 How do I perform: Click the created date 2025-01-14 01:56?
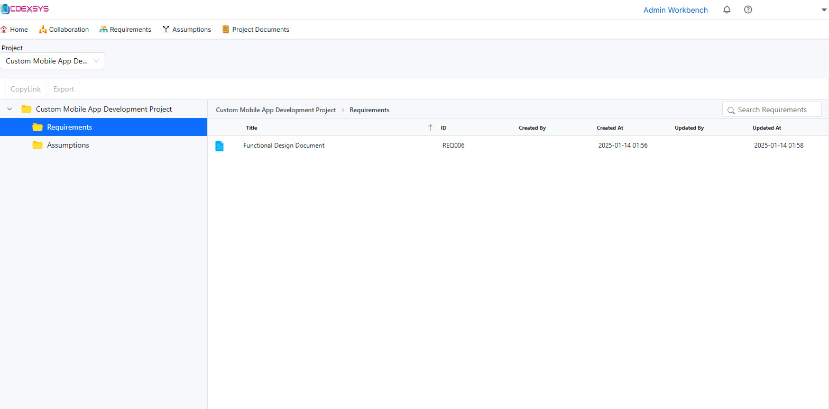(623, 146)
